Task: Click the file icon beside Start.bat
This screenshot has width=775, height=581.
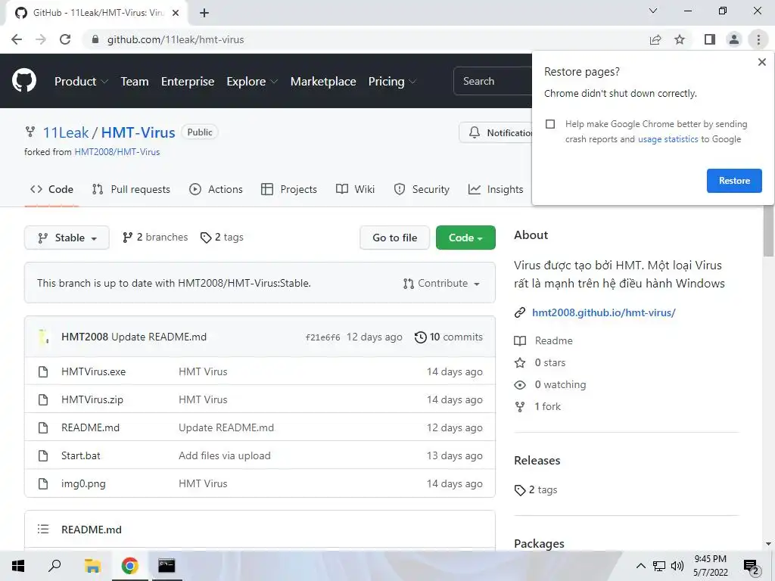Action: point(43,455)
